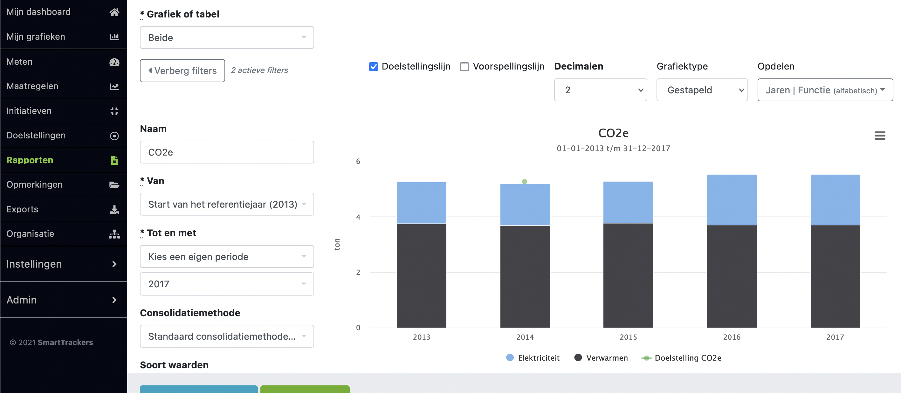Go to Mijn grafieken
This screenshot has width=901, height=393.
click(64, 37)
